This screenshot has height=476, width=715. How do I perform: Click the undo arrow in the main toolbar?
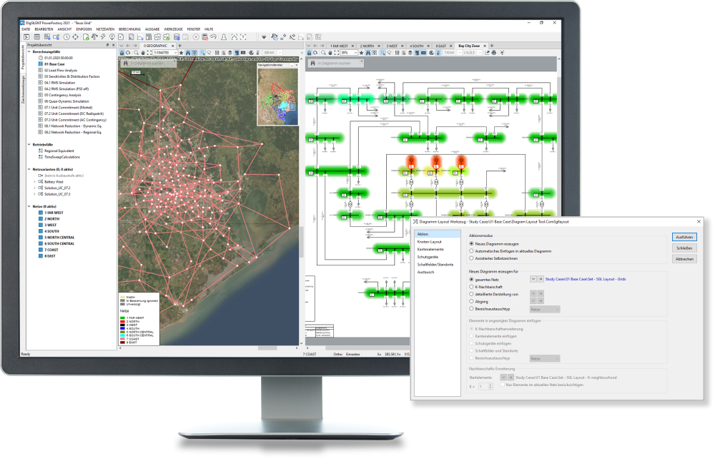click(x=214, y=37)
